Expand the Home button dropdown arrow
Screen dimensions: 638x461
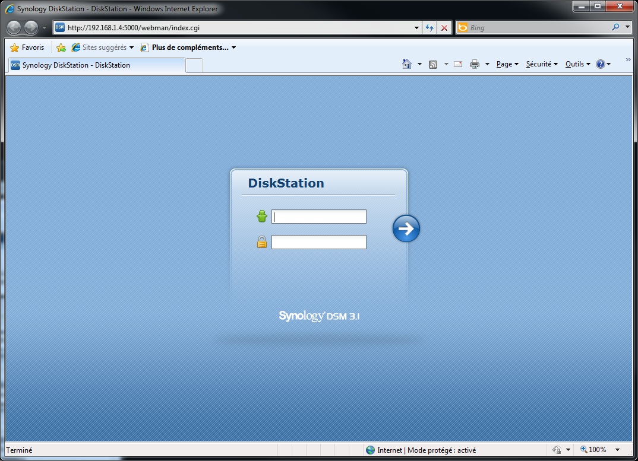point(419,64)
